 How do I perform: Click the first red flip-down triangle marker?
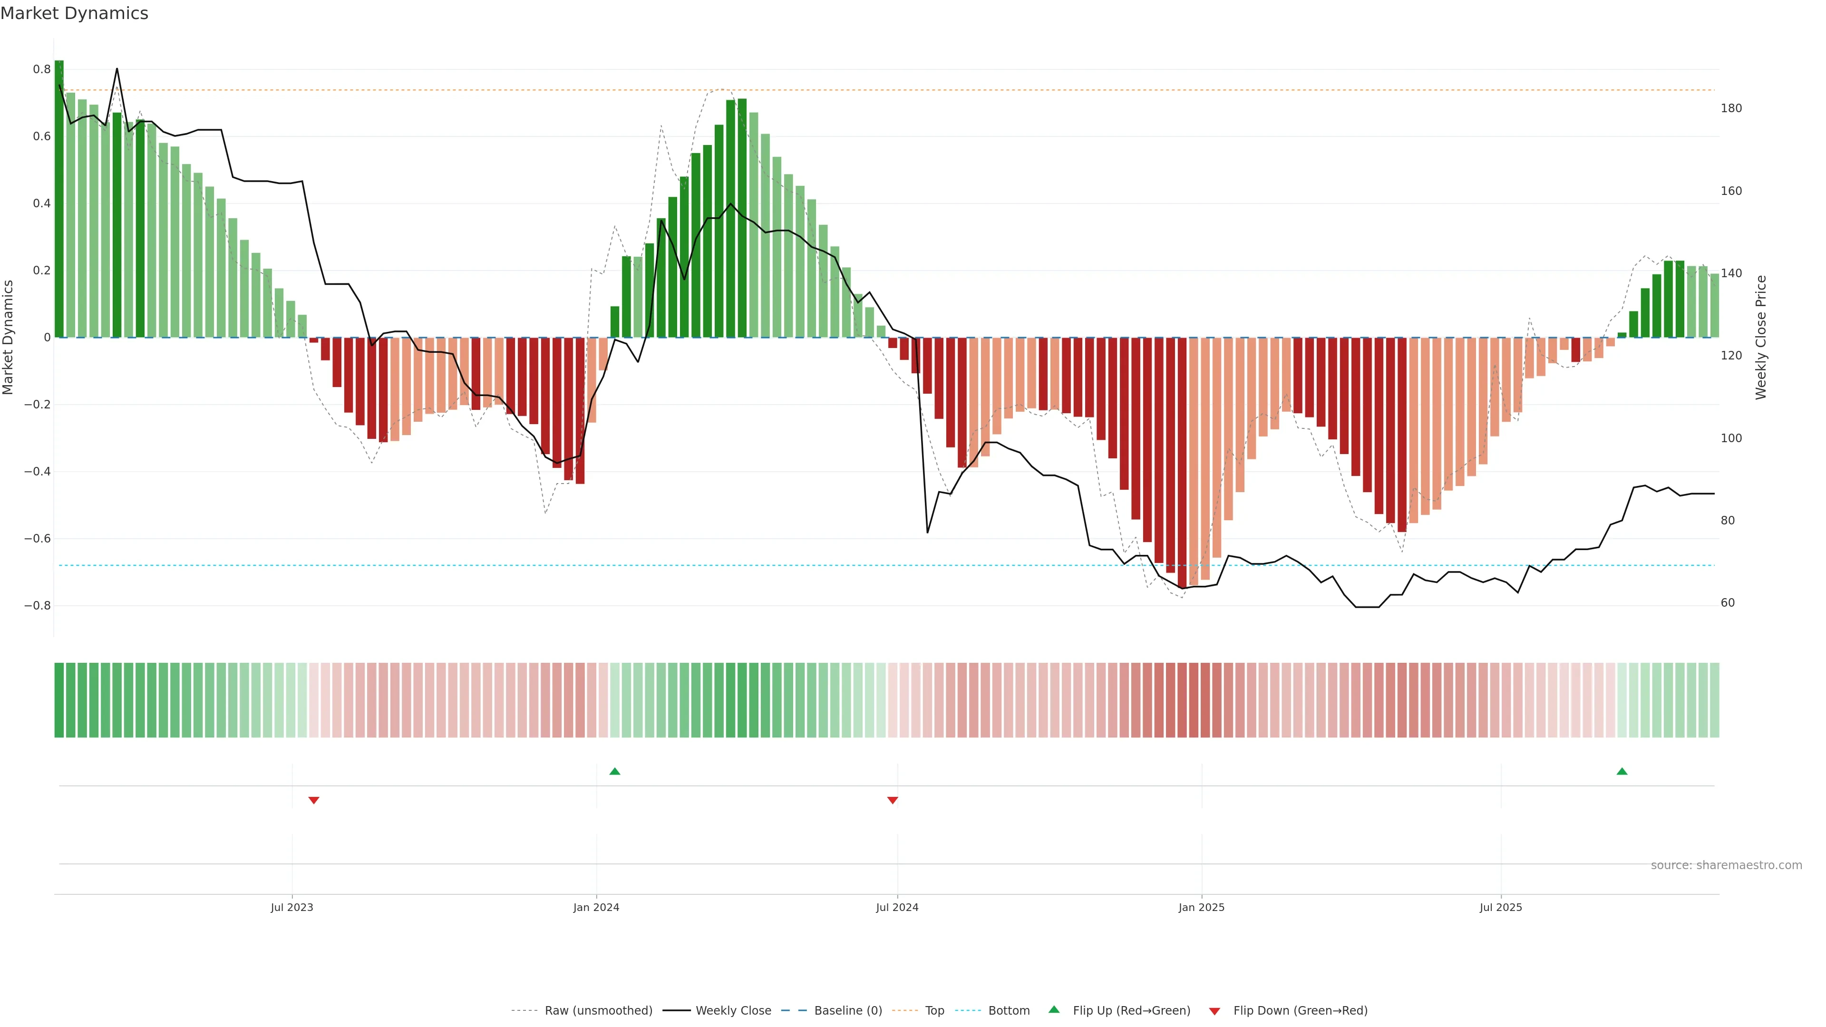[x=314, y=800]
